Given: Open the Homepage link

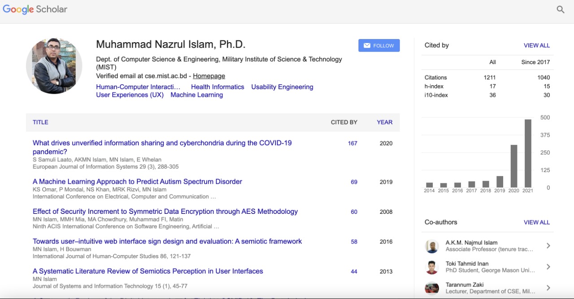Looking at the screenshot, I should (x=209, y=76).
